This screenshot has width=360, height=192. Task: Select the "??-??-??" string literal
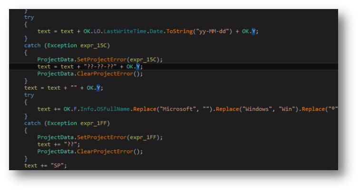[x=100, y=67]
